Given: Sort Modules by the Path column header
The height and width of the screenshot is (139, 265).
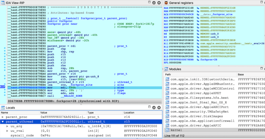Looking at the screenshot, I should pos(168,74).
